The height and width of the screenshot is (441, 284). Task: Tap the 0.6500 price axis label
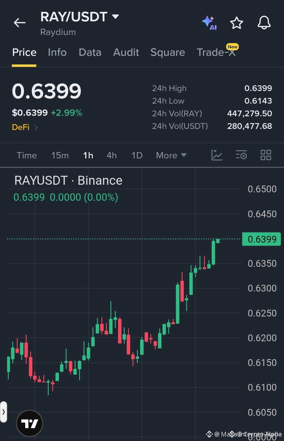pos(262,189)
